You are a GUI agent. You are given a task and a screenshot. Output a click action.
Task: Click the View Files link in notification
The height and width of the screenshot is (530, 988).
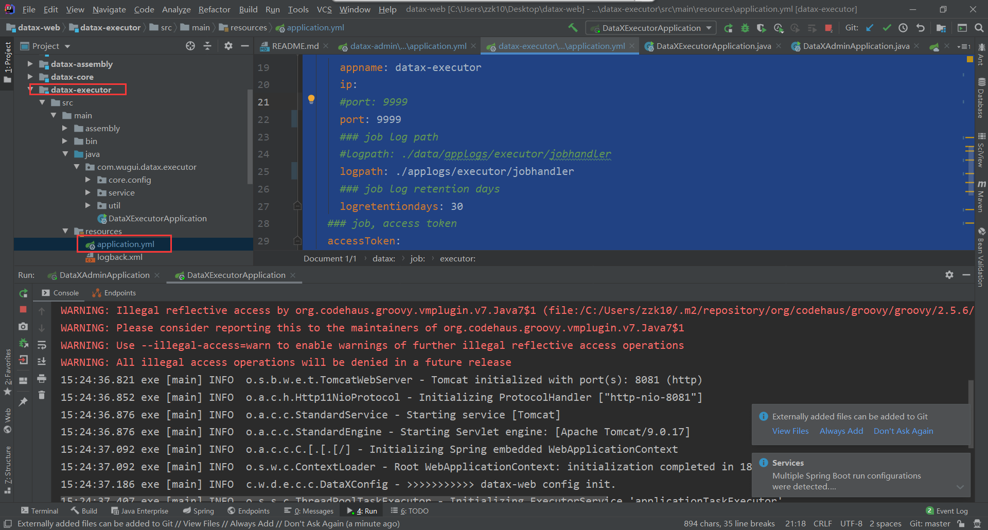point(790,431)
